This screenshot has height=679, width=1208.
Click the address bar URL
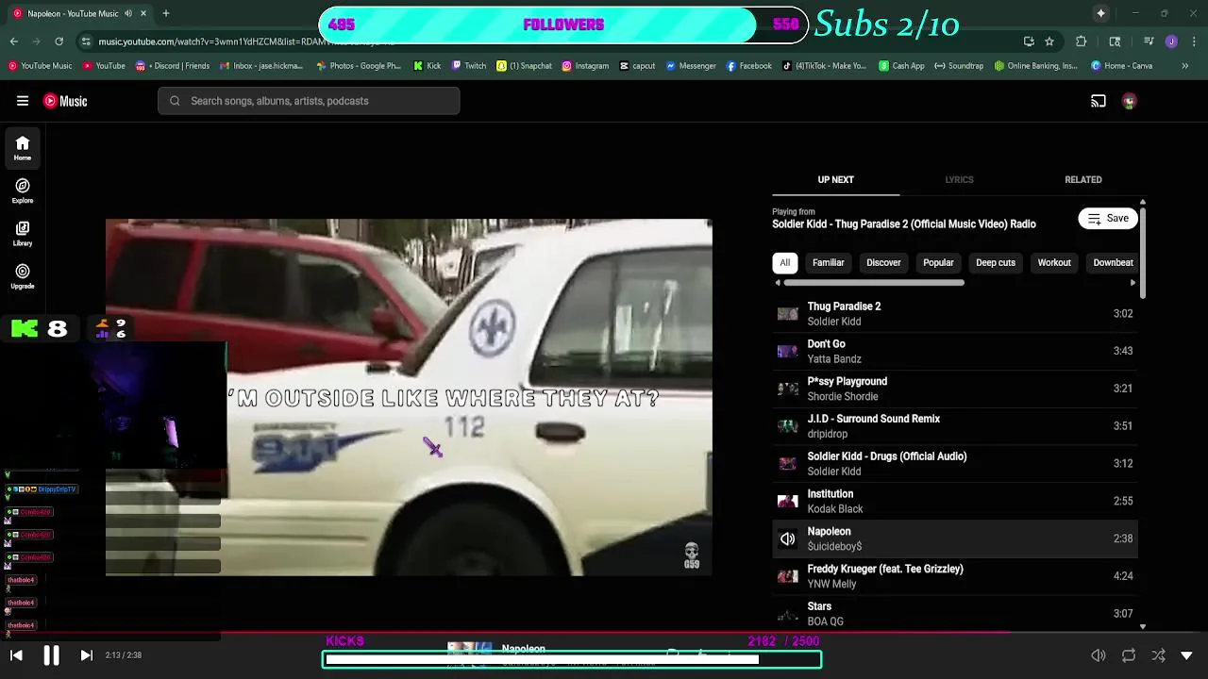click(x=247, y=41)
